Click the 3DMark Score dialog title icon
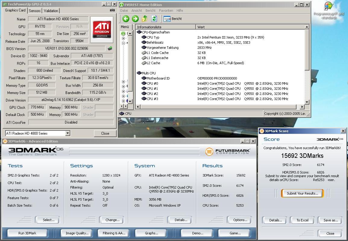The image size is (348, 241). pyautogui.click(x=262, y=131)
